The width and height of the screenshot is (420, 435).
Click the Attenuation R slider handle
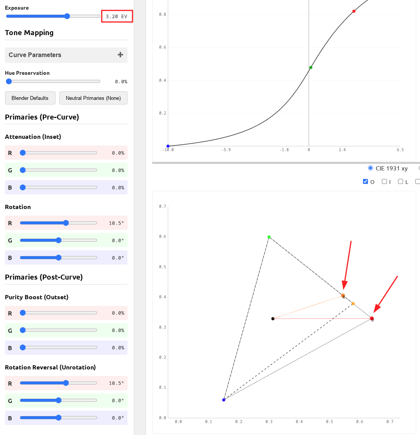[23, 153]
